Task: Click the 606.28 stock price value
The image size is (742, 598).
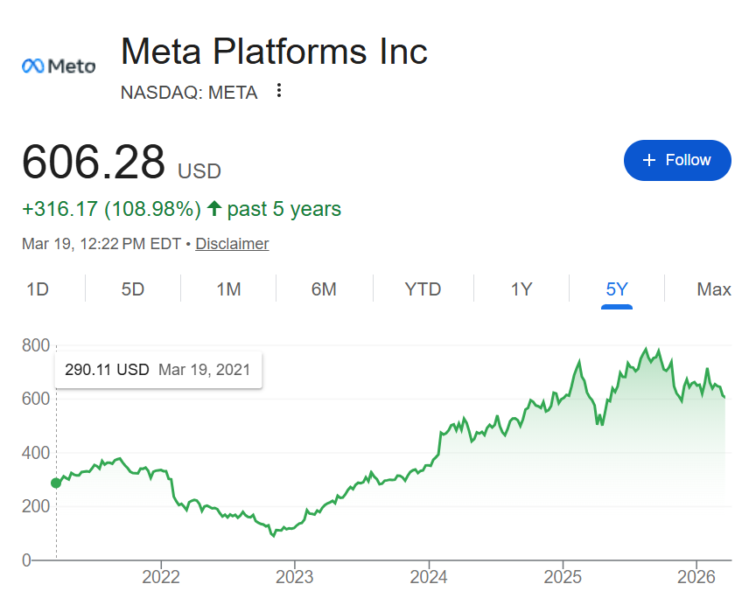Action: tap(94, 163)
